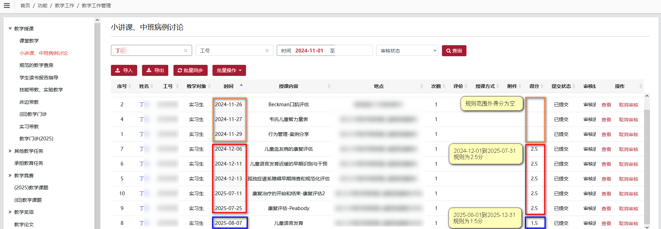Image resolution: width=661 pixels, height=229 pixels.
Task: Open 教学门诊(2025) menu item
Action: point(36,139)
